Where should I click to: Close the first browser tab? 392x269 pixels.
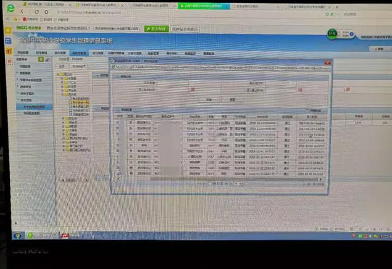(70, 5)
